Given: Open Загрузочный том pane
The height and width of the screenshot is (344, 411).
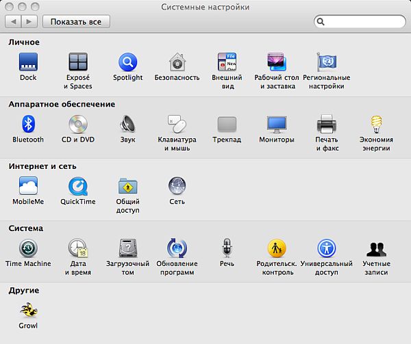Looking at the screenshot, I should 127,248.
